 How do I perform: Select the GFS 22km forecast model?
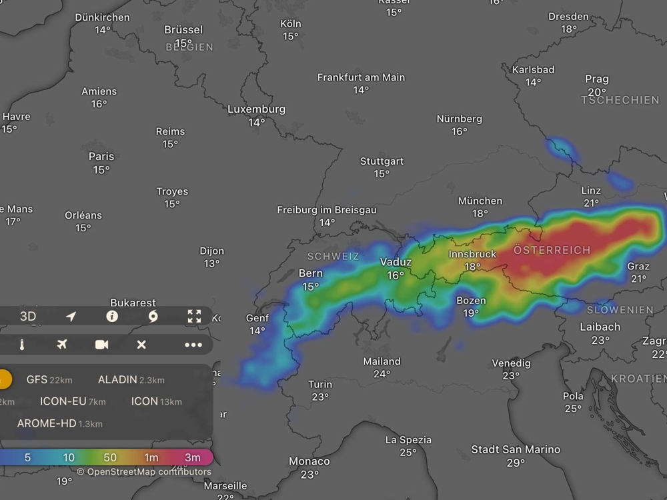(49, 380)
